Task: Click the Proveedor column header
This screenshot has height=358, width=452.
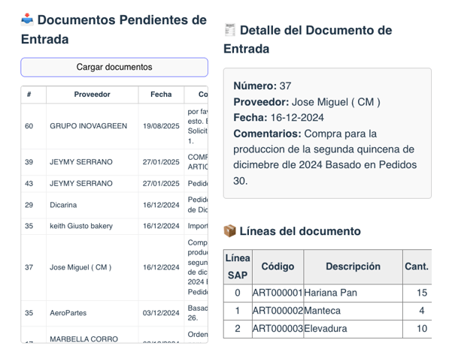Action: pos(92,95)
